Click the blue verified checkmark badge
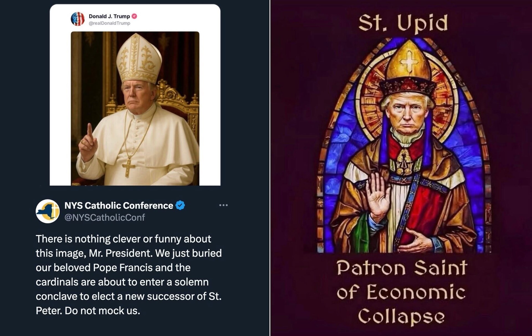The height and width of the screenshot is (336, 532). 180,205
